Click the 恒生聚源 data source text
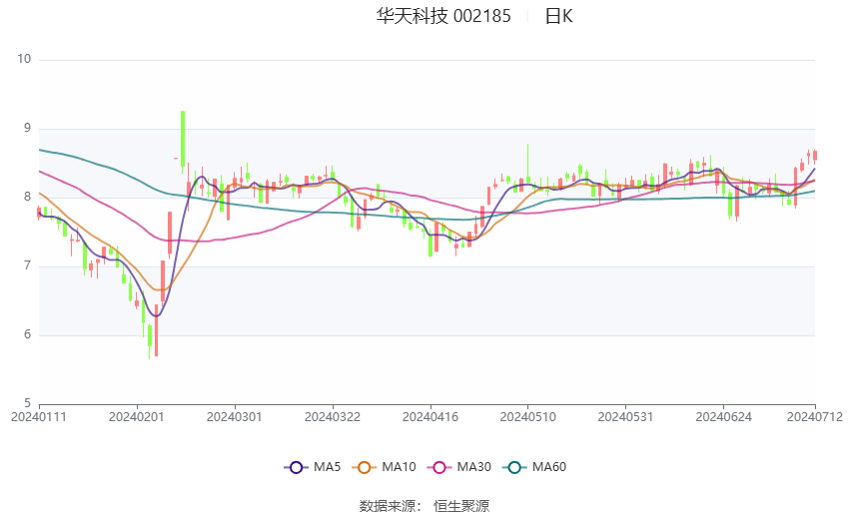Image resolution: width=849 pixels, height=516 pixels. point(461,506)
